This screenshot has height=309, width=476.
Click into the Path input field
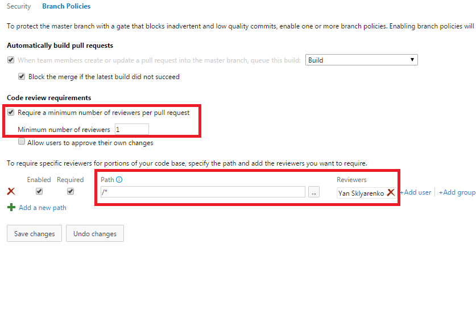tap(203, 192)
